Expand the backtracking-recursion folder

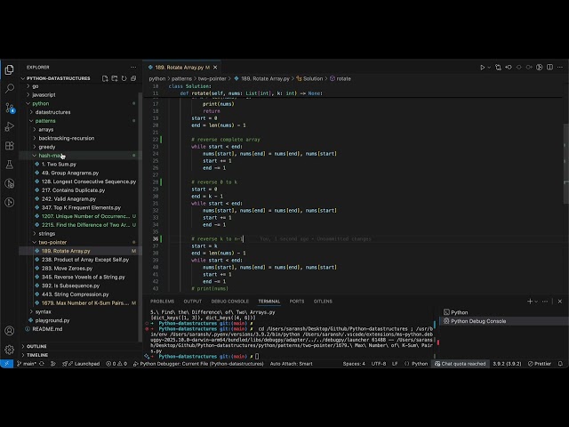point(82,139)
